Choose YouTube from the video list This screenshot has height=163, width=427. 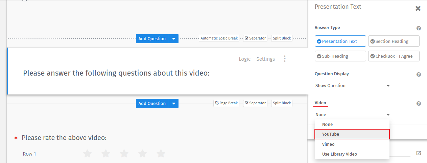click(x=352, y=134)
